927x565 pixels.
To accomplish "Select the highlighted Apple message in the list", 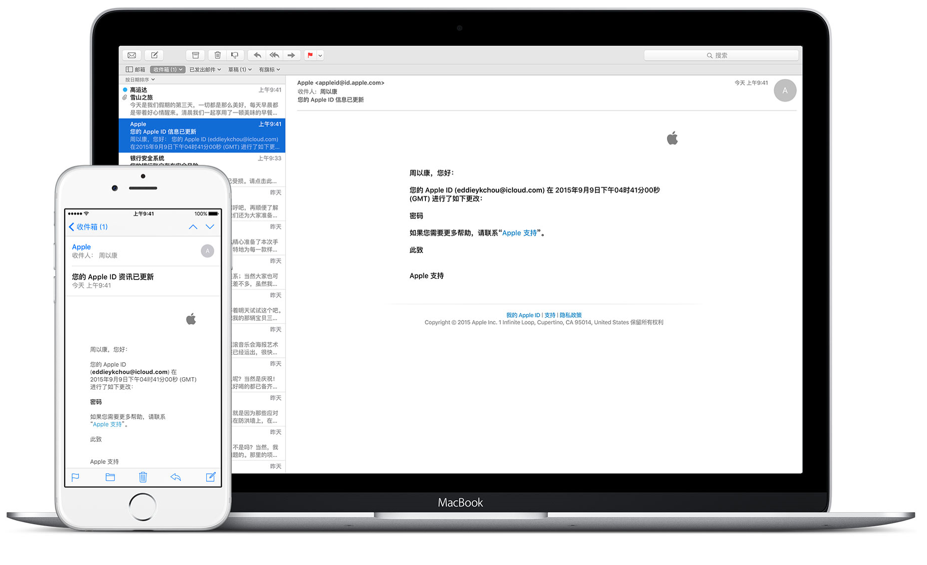I will [x=202, y=136].
